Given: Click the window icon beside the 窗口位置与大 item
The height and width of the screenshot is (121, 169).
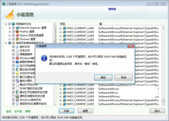Looking at the screenshot, I should (x=17, y=77).
